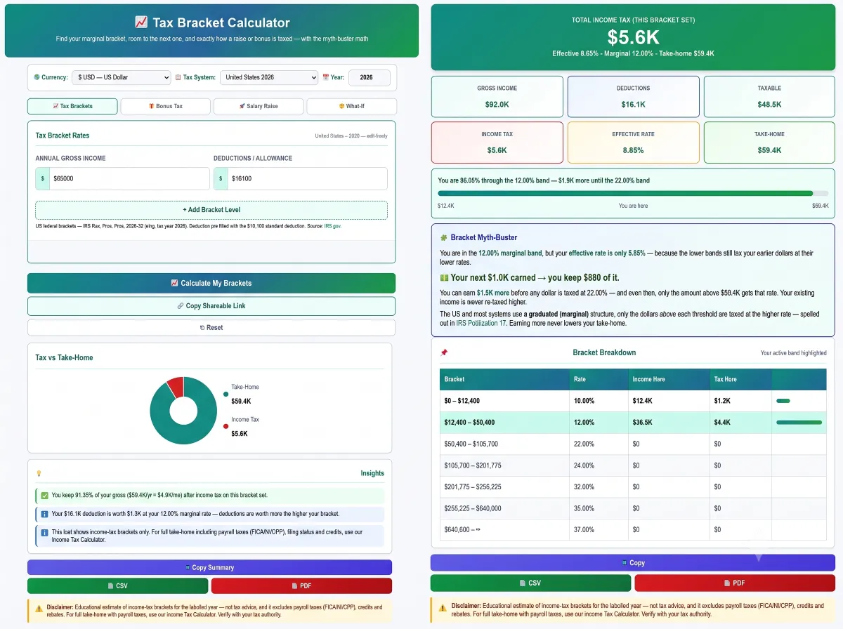Screen dimensions: 843x629
Task: Open the IRS Publication 17 link
Action: 481,323
